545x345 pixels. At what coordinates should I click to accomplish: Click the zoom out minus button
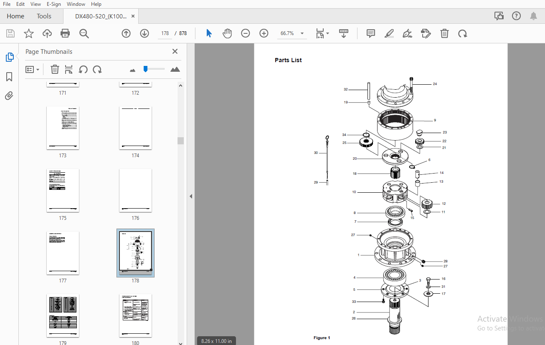tap(246, 33)
